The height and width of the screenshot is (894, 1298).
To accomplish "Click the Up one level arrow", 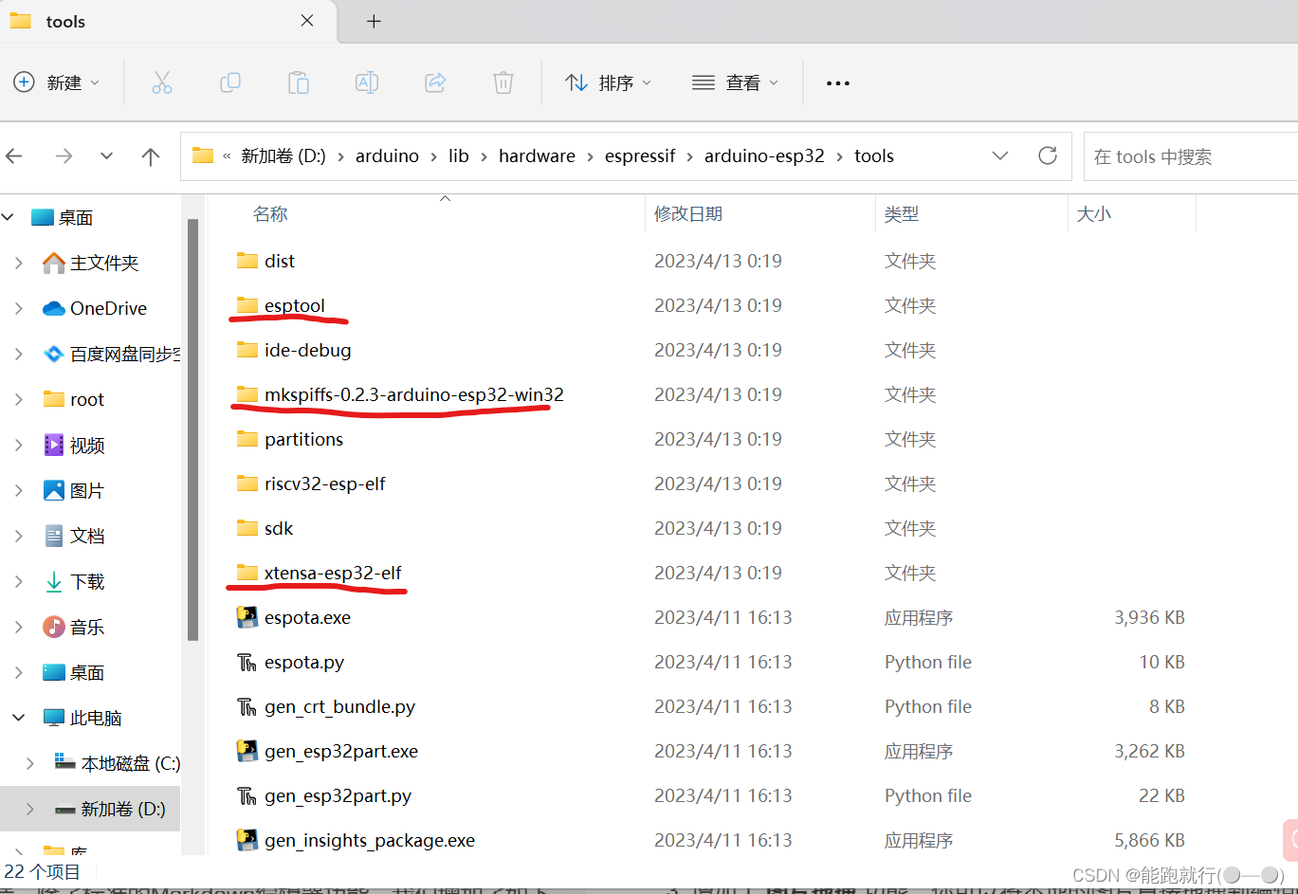I will pos(151,156).
